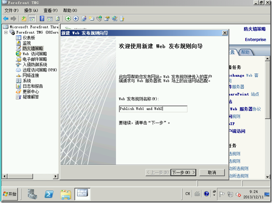Screen dimensions: 272x203
Task: Click the blue question mark Help icon
Action: tap(42, 19)
